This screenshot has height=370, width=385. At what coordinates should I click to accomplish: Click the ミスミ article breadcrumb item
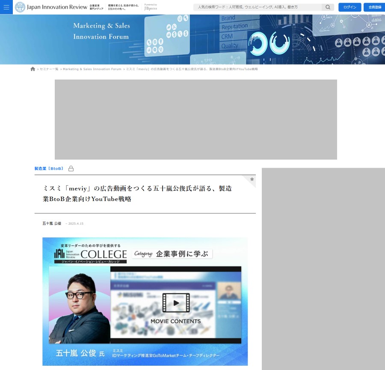tap(192, 69)
